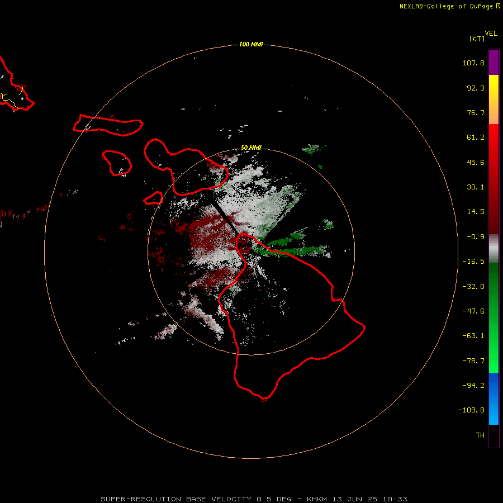Click the -94.2 scale value
The height and width of the screenshot is (503, 503).
pyautogui.click(x=473, y=386)
